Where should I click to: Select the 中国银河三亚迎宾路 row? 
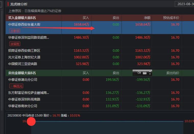[x=100, y=64]
